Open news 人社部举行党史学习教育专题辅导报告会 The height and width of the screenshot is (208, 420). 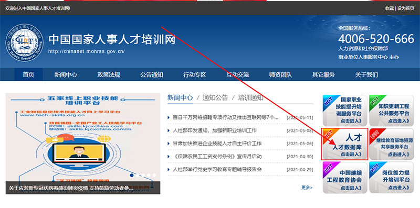tap(217, 170)
